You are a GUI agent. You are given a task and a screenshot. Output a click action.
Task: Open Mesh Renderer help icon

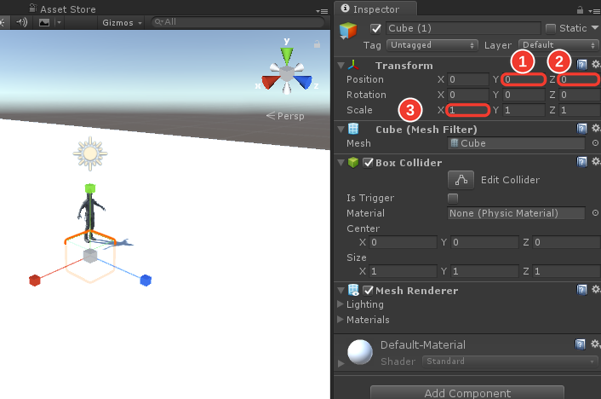(581, 290)
